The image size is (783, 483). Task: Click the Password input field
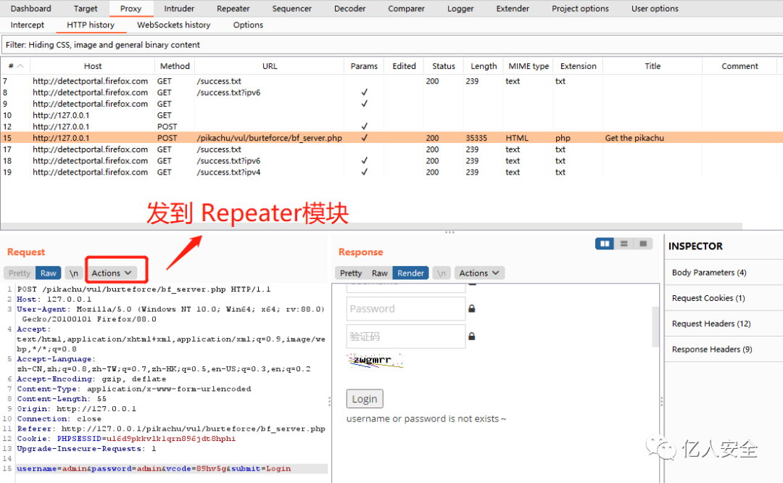click(x=405, y=309)
